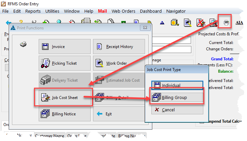Open the Edit menu

click(x=17, y=11)
